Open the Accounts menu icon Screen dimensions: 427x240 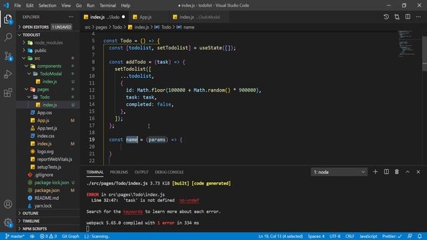pyautogui.click(x=8, y=204)
